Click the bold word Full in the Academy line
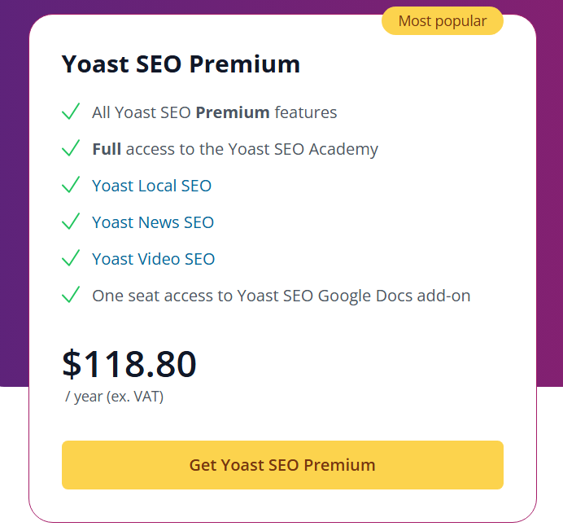Image resolution: width=563 pixels, height=531 pixels. click(x=107, y=149)
